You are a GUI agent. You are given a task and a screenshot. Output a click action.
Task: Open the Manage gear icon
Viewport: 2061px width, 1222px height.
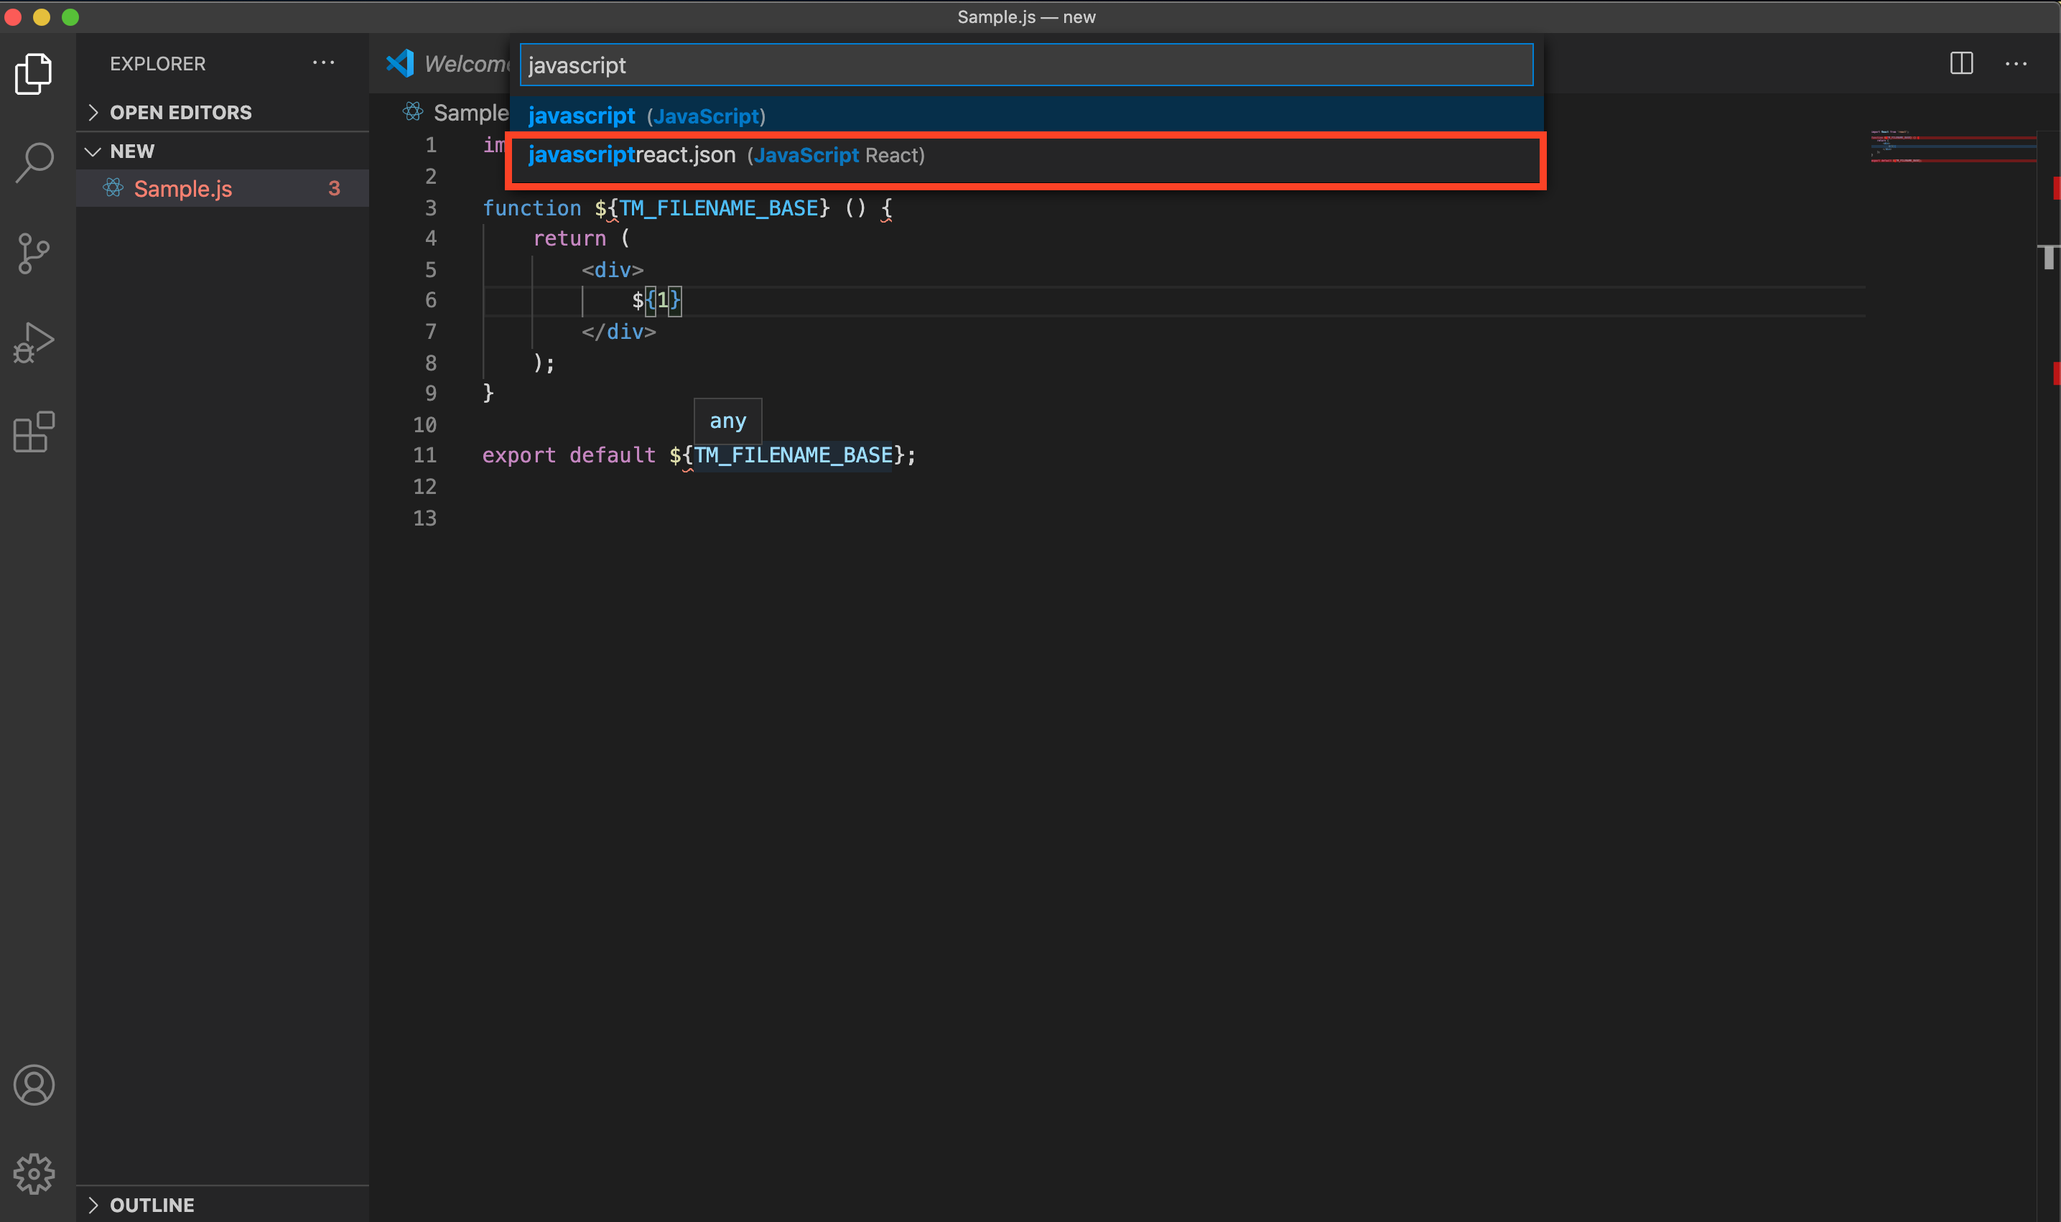point(34,1172)
